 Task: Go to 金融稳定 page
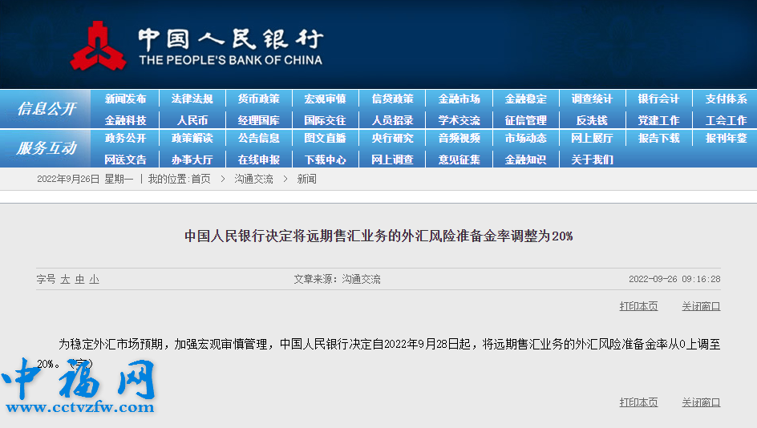tap(526, 99)
